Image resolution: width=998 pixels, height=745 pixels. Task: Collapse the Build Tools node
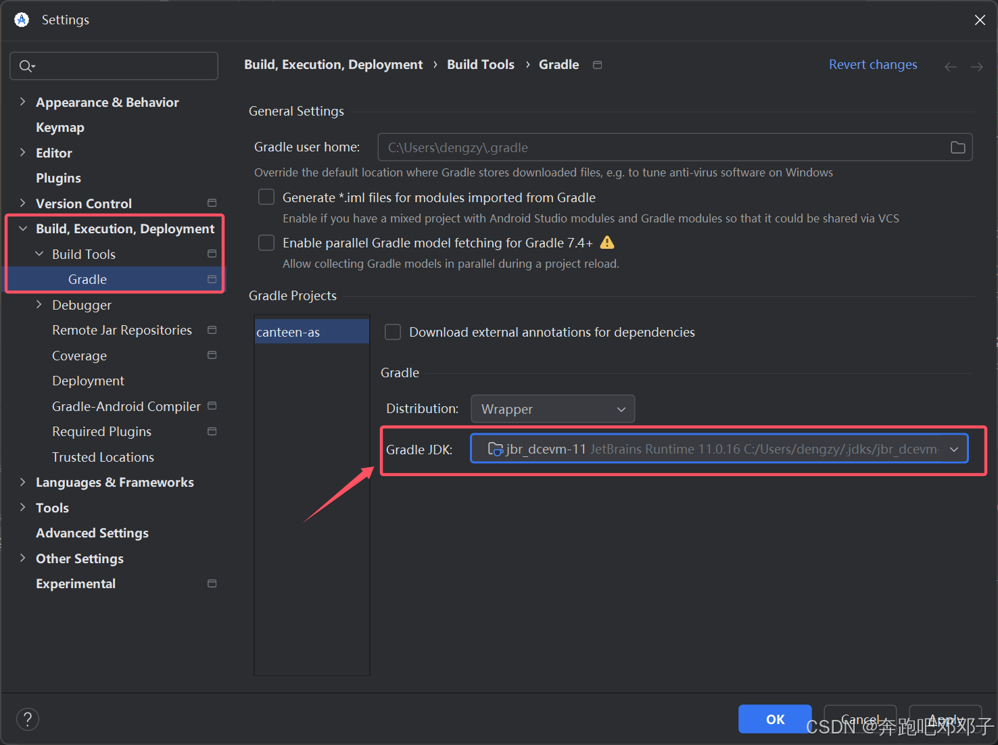[x=39, y=254]
